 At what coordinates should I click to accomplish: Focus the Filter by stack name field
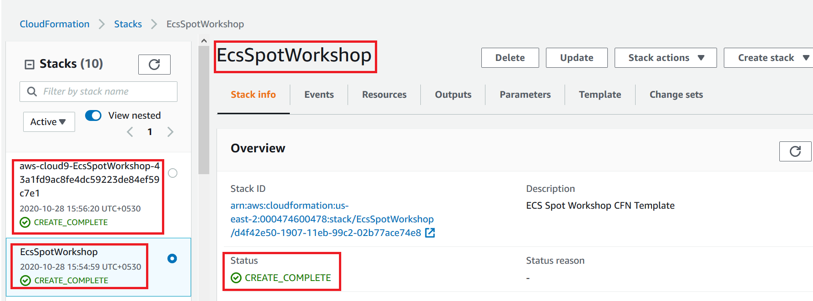[98, 92]
